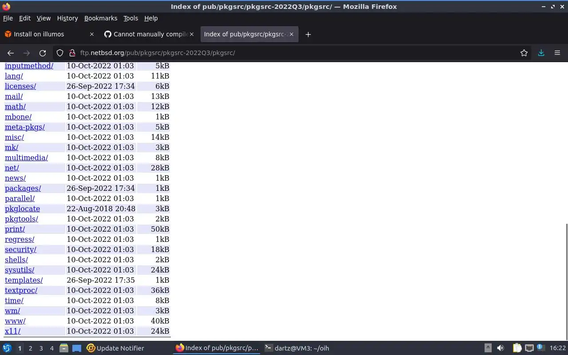Open the misc/ directory link
The image size is (568, 355).
(14, 137)
